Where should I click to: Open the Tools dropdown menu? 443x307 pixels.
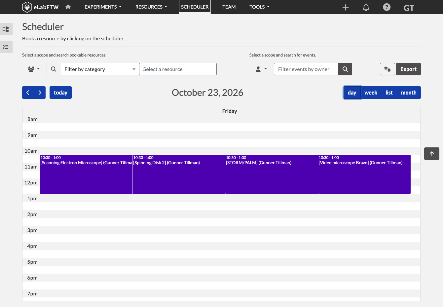[259, 7]
